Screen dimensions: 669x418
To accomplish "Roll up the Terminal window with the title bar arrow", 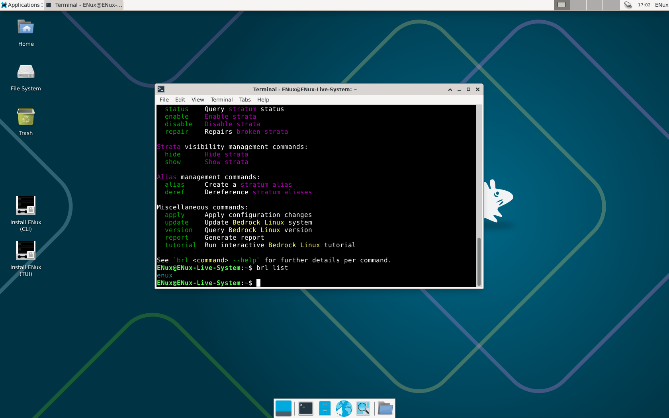I will click(x=450, y=90).
